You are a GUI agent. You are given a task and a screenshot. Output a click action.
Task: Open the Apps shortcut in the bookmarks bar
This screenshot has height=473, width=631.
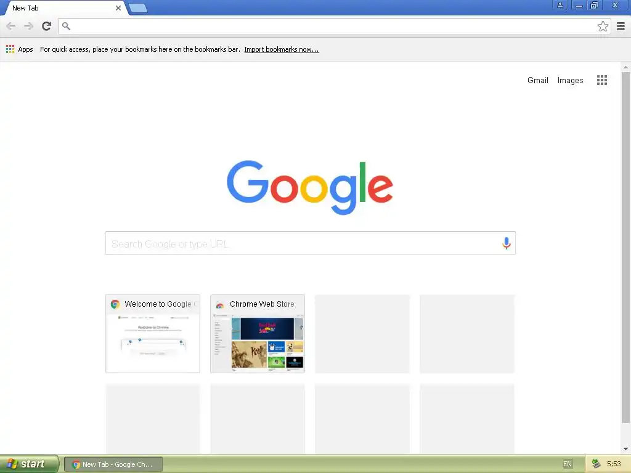20,49
